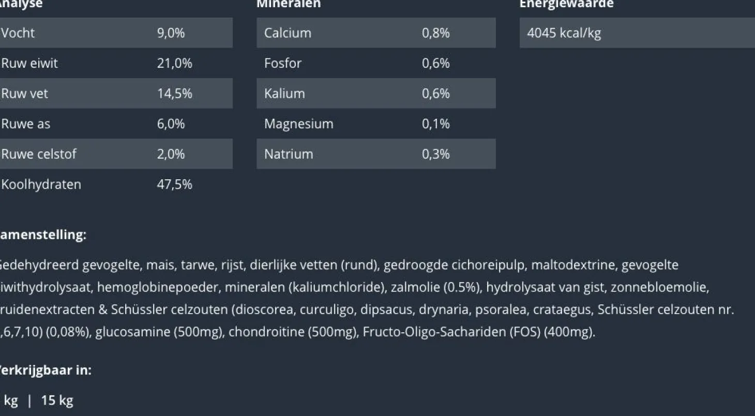Select the Magnesium label
This screenshot has width=755, height=416.
click(298, 124)
